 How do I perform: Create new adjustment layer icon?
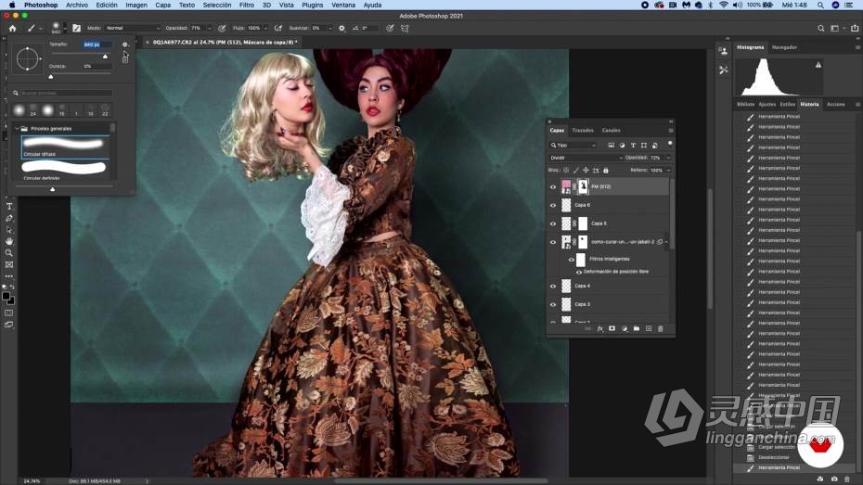625,329
